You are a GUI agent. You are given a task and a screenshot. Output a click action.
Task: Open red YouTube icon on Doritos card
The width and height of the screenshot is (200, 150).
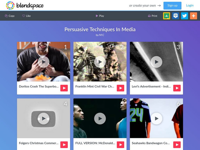pyautogui.click(x=64, y=88)
